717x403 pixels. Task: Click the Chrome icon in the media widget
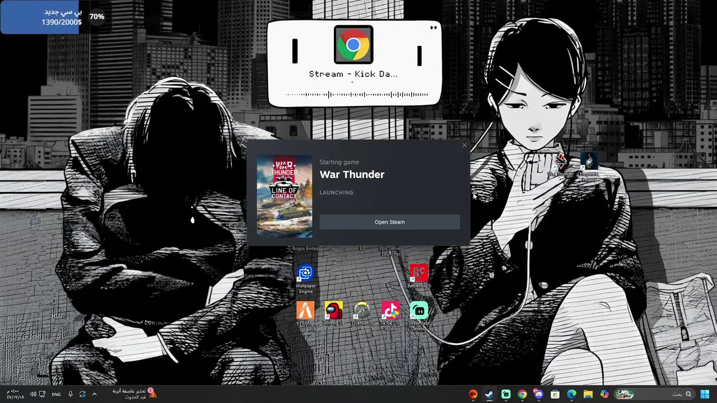click(353, 45)
